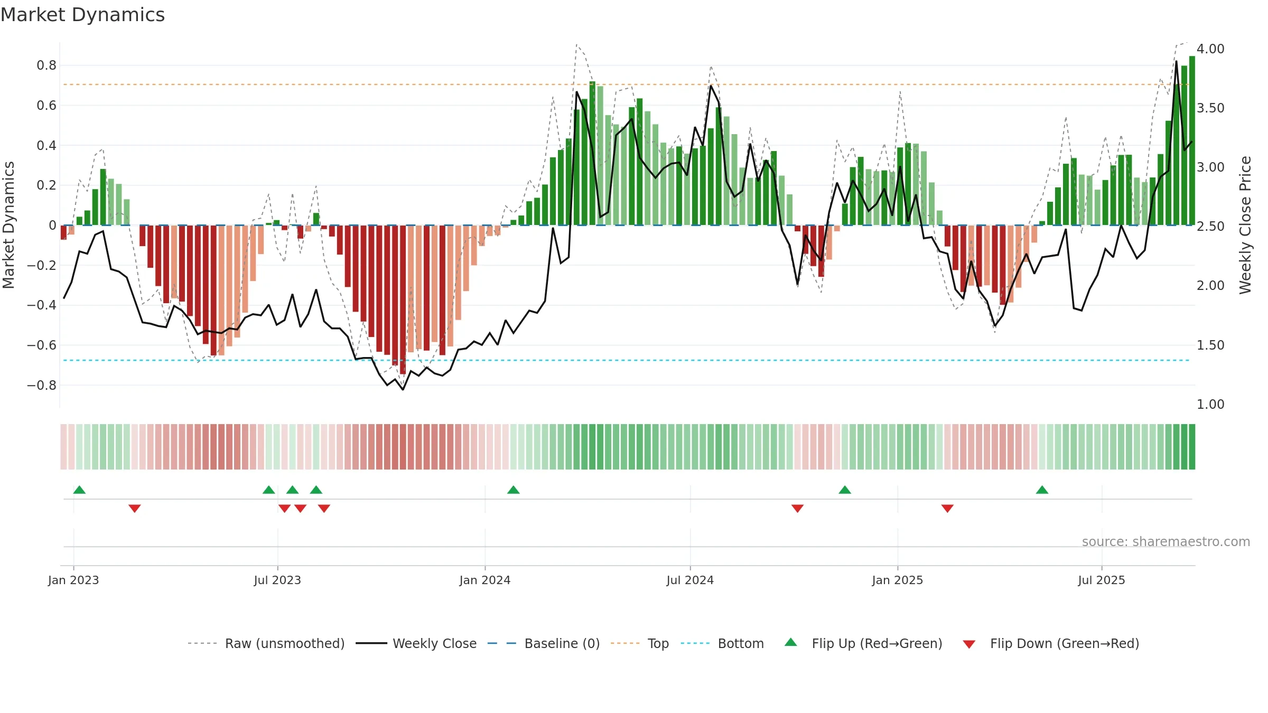Viewport: 1268px width, 713px height.
Task: Click the 2.50 right axis tick label
Action: 1210,226
